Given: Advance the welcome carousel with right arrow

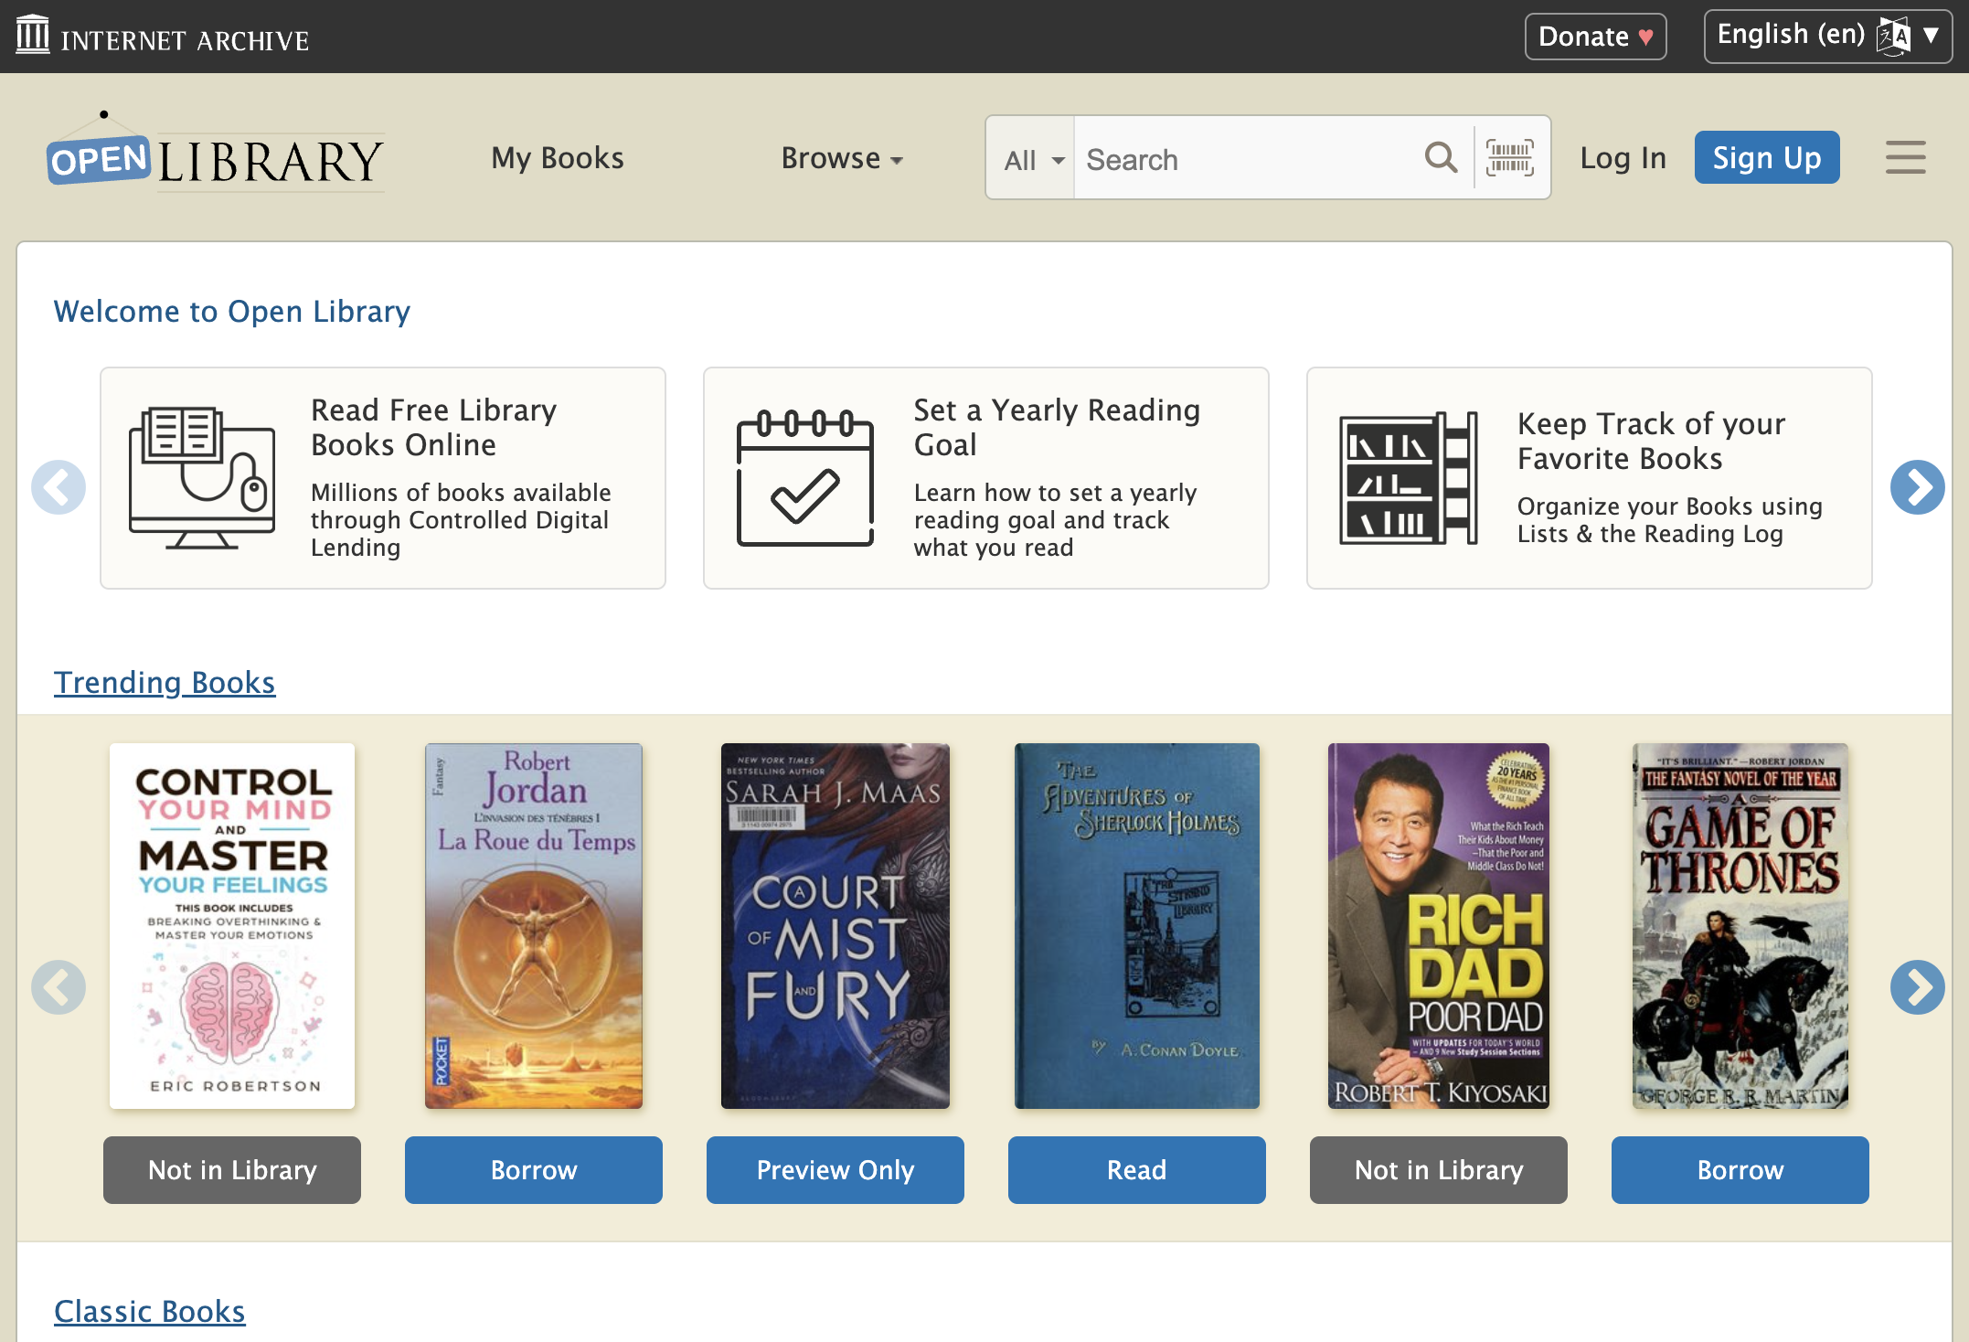Looking at the screenshot, I should tap(1917, 486).
